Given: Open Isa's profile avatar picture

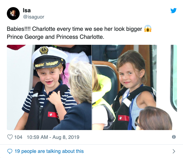Looking at the screenshot, I should pyautogui.click(x=13, y=13).
